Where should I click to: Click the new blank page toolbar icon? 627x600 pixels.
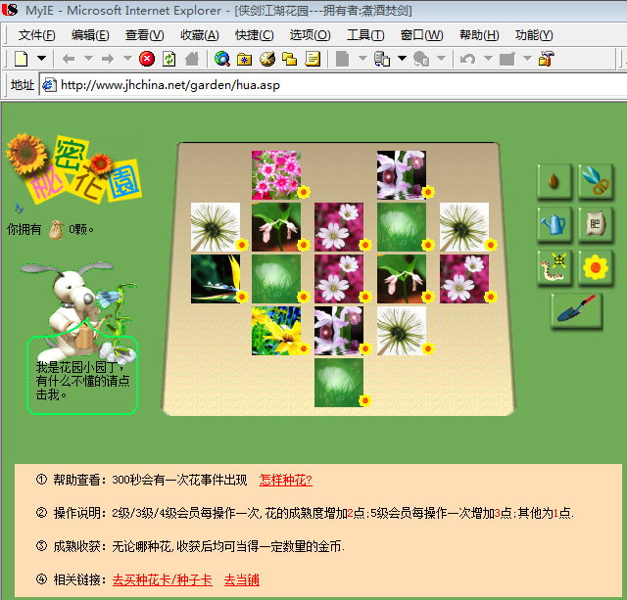(22, 59)
